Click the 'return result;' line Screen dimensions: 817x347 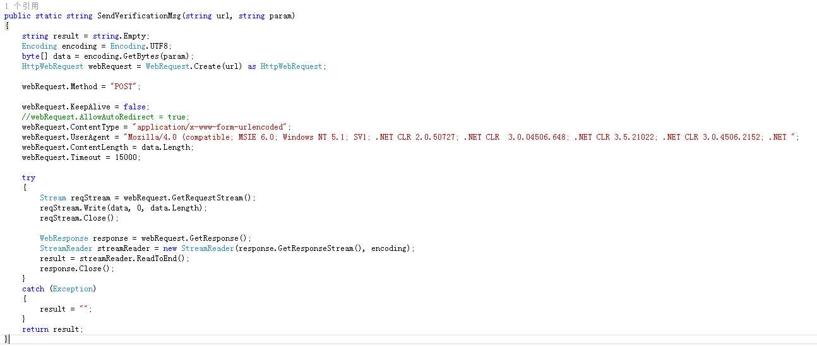(52, 329)
